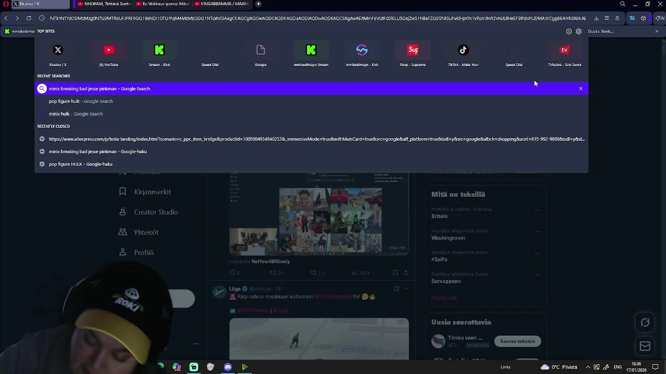Open the downloads icon in the toolbar
The width and height of the screenshot is (666, 374).
[596, 18]
